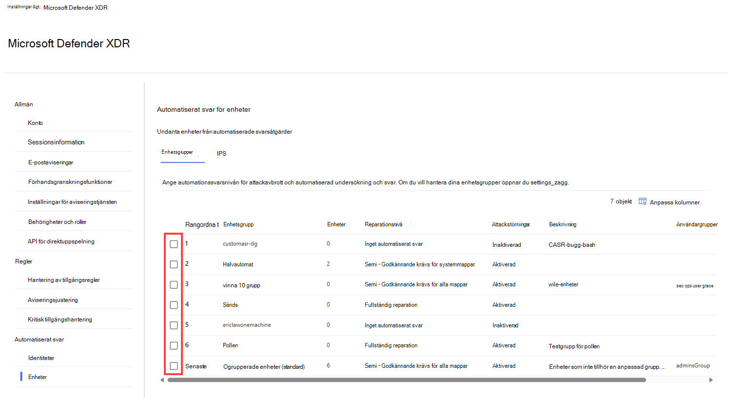Screen dimensions: 732x400
Task: Switch to the Enhetsgrupper tab
Action: (x=178, y=152)
